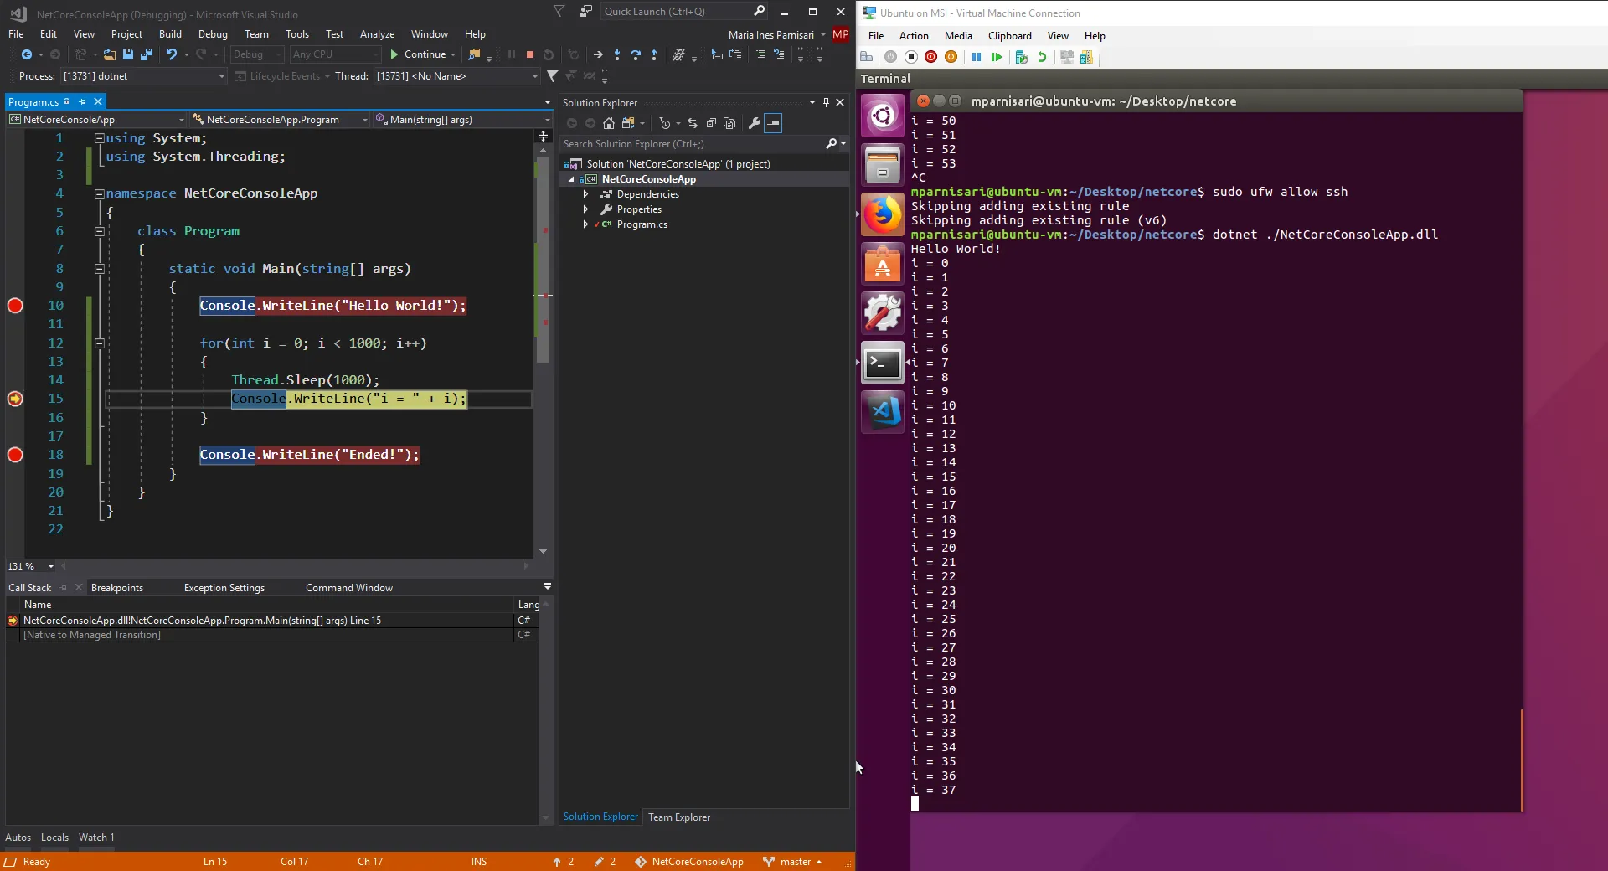Open the Process dropdown showing dotnet
The height and width of the screenshot is (871, 1608).
(x=143, y=76)
